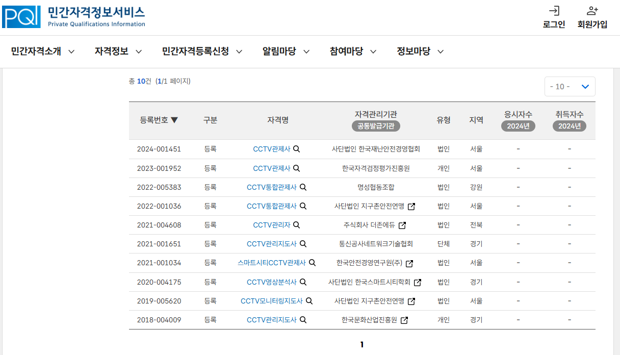620x355 pixels.
Task: Go to page 1 in pagination
Action: [362, 345]
